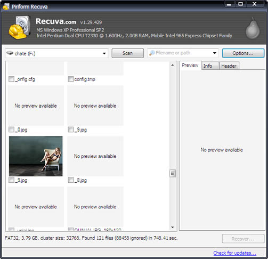This screenshot has width=268, height=259.
Task: Click No preview available in the preview pane
Action: [222, 150]
